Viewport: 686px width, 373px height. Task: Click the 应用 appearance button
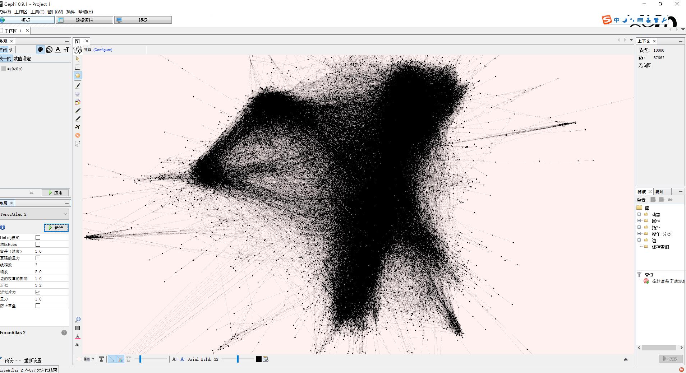55,192
